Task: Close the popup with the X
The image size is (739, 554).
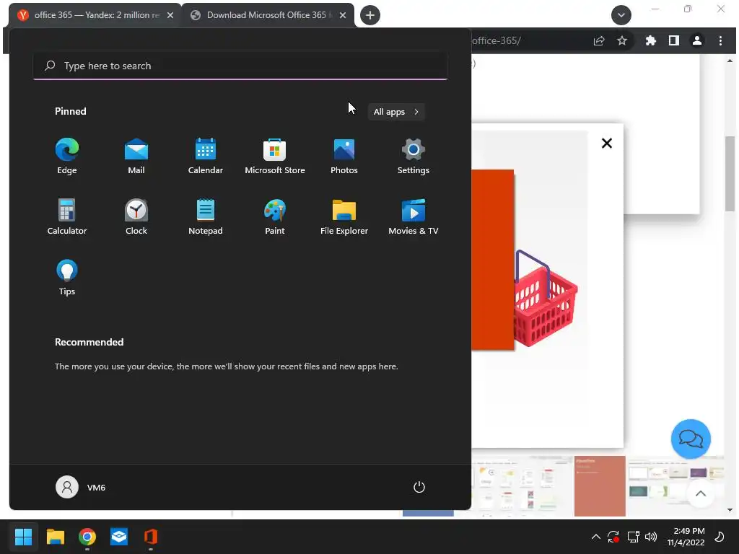Action: [x=607, y=144]
